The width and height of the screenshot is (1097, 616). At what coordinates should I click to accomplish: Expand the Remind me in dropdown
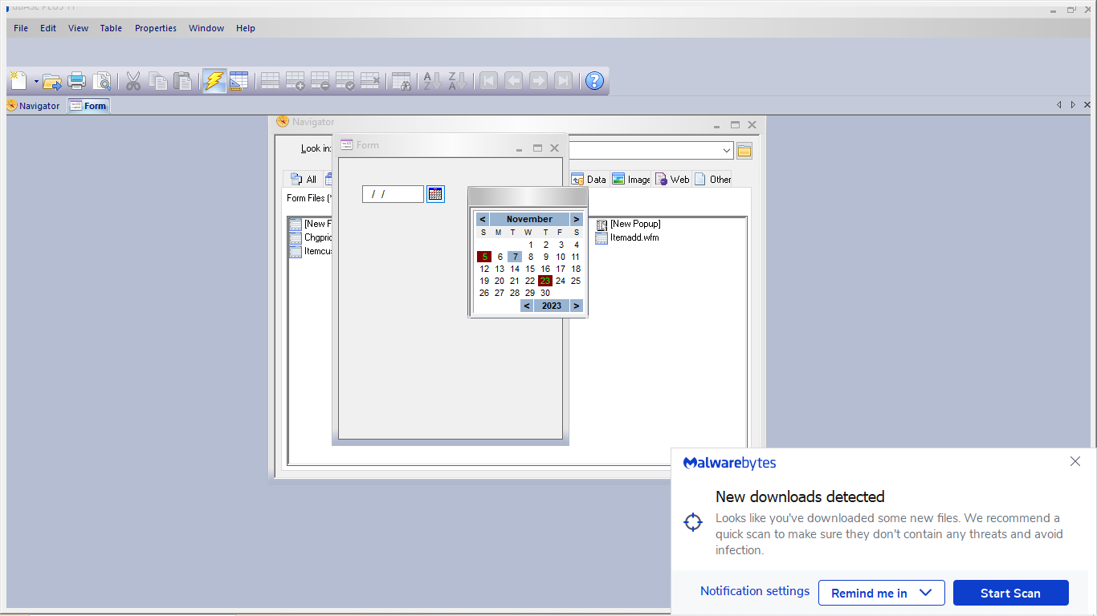[881, 593]
